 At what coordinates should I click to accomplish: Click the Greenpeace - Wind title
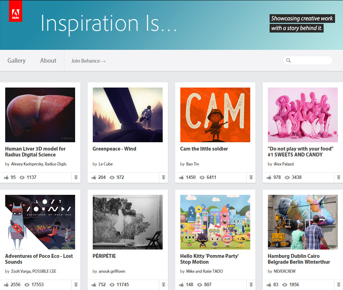(114, 149)
